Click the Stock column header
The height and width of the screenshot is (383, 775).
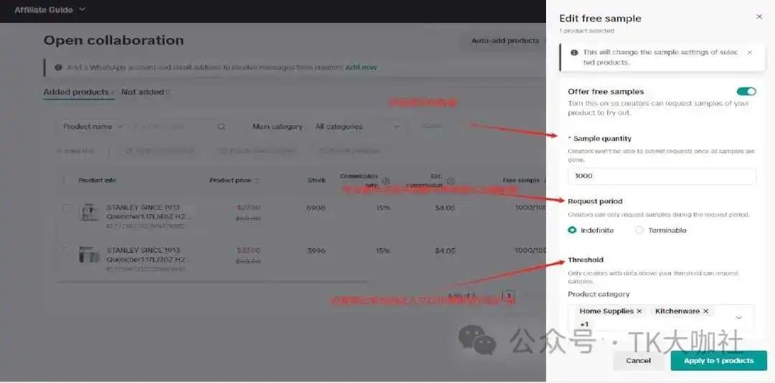click(316, 180)
